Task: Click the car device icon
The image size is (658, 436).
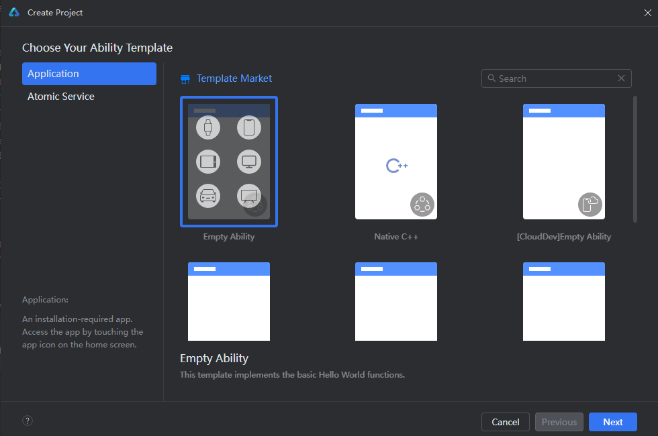Action: tap(208, 196)
